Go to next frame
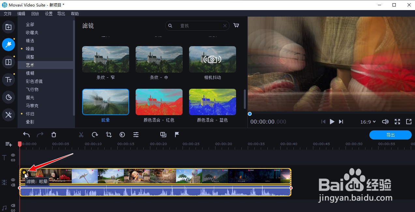The height and width of the screenshot is (212, 415). tap(341, 122)
